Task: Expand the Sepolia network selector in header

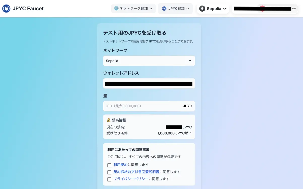Action: click(213, 8)
